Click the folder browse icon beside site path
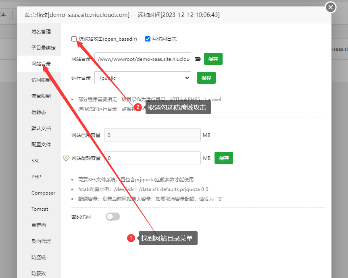The image size is (348, 278). pyautogui.click(x=198, y=59)
